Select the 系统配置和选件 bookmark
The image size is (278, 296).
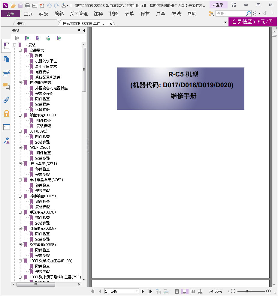[48, 77]
